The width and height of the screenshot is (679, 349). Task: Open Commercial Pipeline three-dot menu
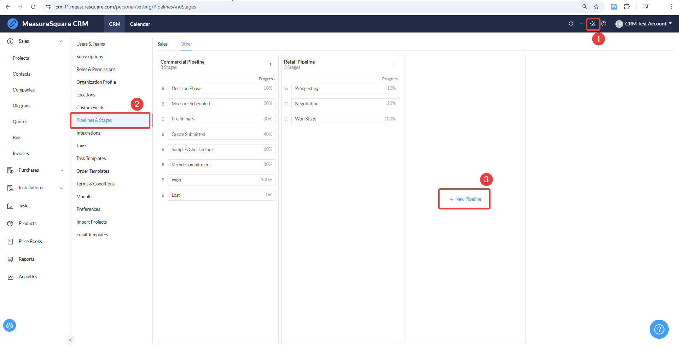tap(271, 65)
